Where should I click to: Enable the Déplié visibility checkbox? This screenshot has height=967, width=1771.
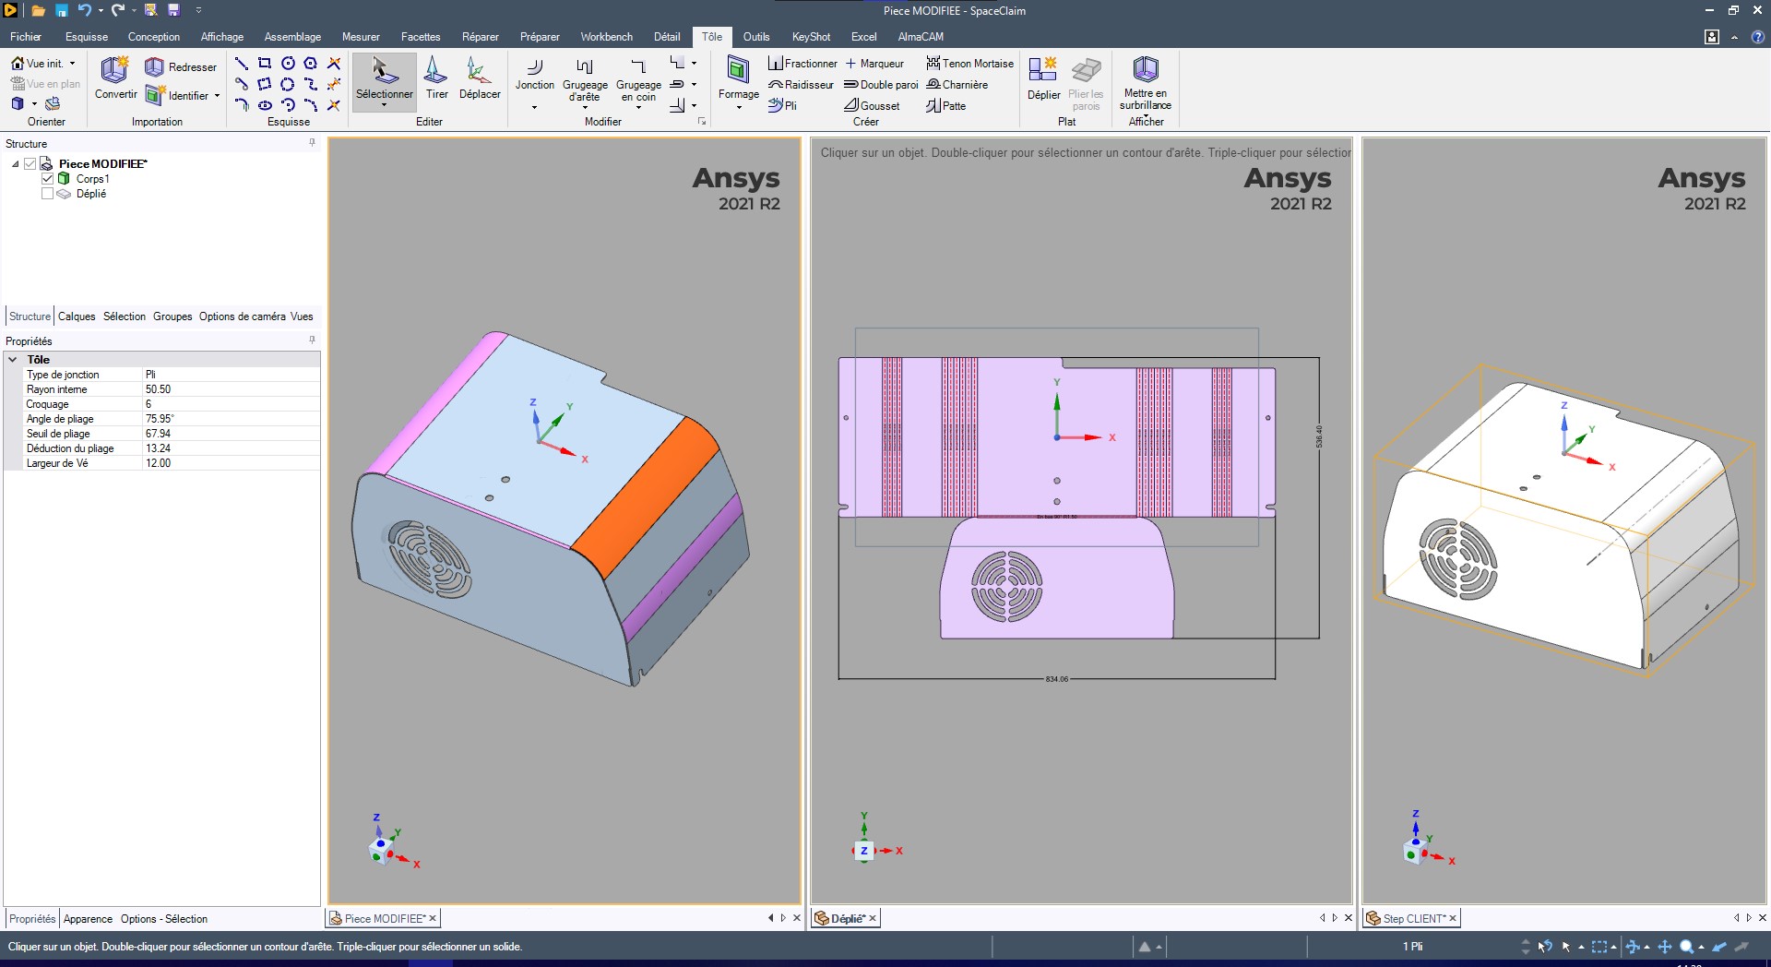[48, 194]
